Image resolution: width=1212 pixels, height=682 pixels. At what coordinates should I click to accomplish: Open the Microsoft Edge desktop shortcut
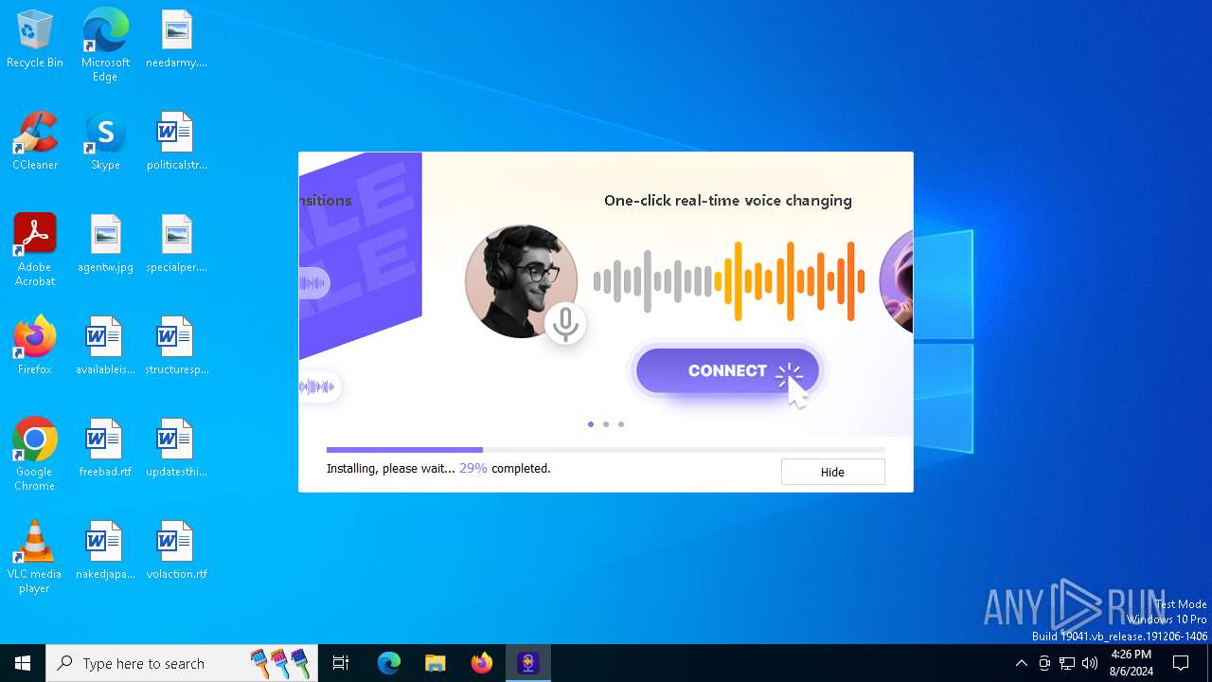[105, 45]
